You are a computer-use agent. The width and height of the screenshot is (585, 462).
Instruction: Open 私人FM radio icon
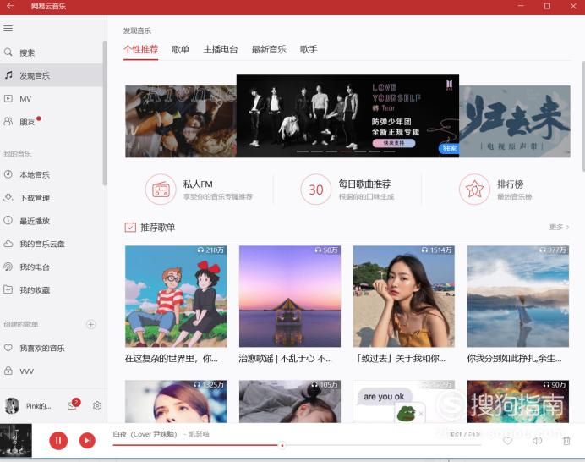click(x=161, y=190)
